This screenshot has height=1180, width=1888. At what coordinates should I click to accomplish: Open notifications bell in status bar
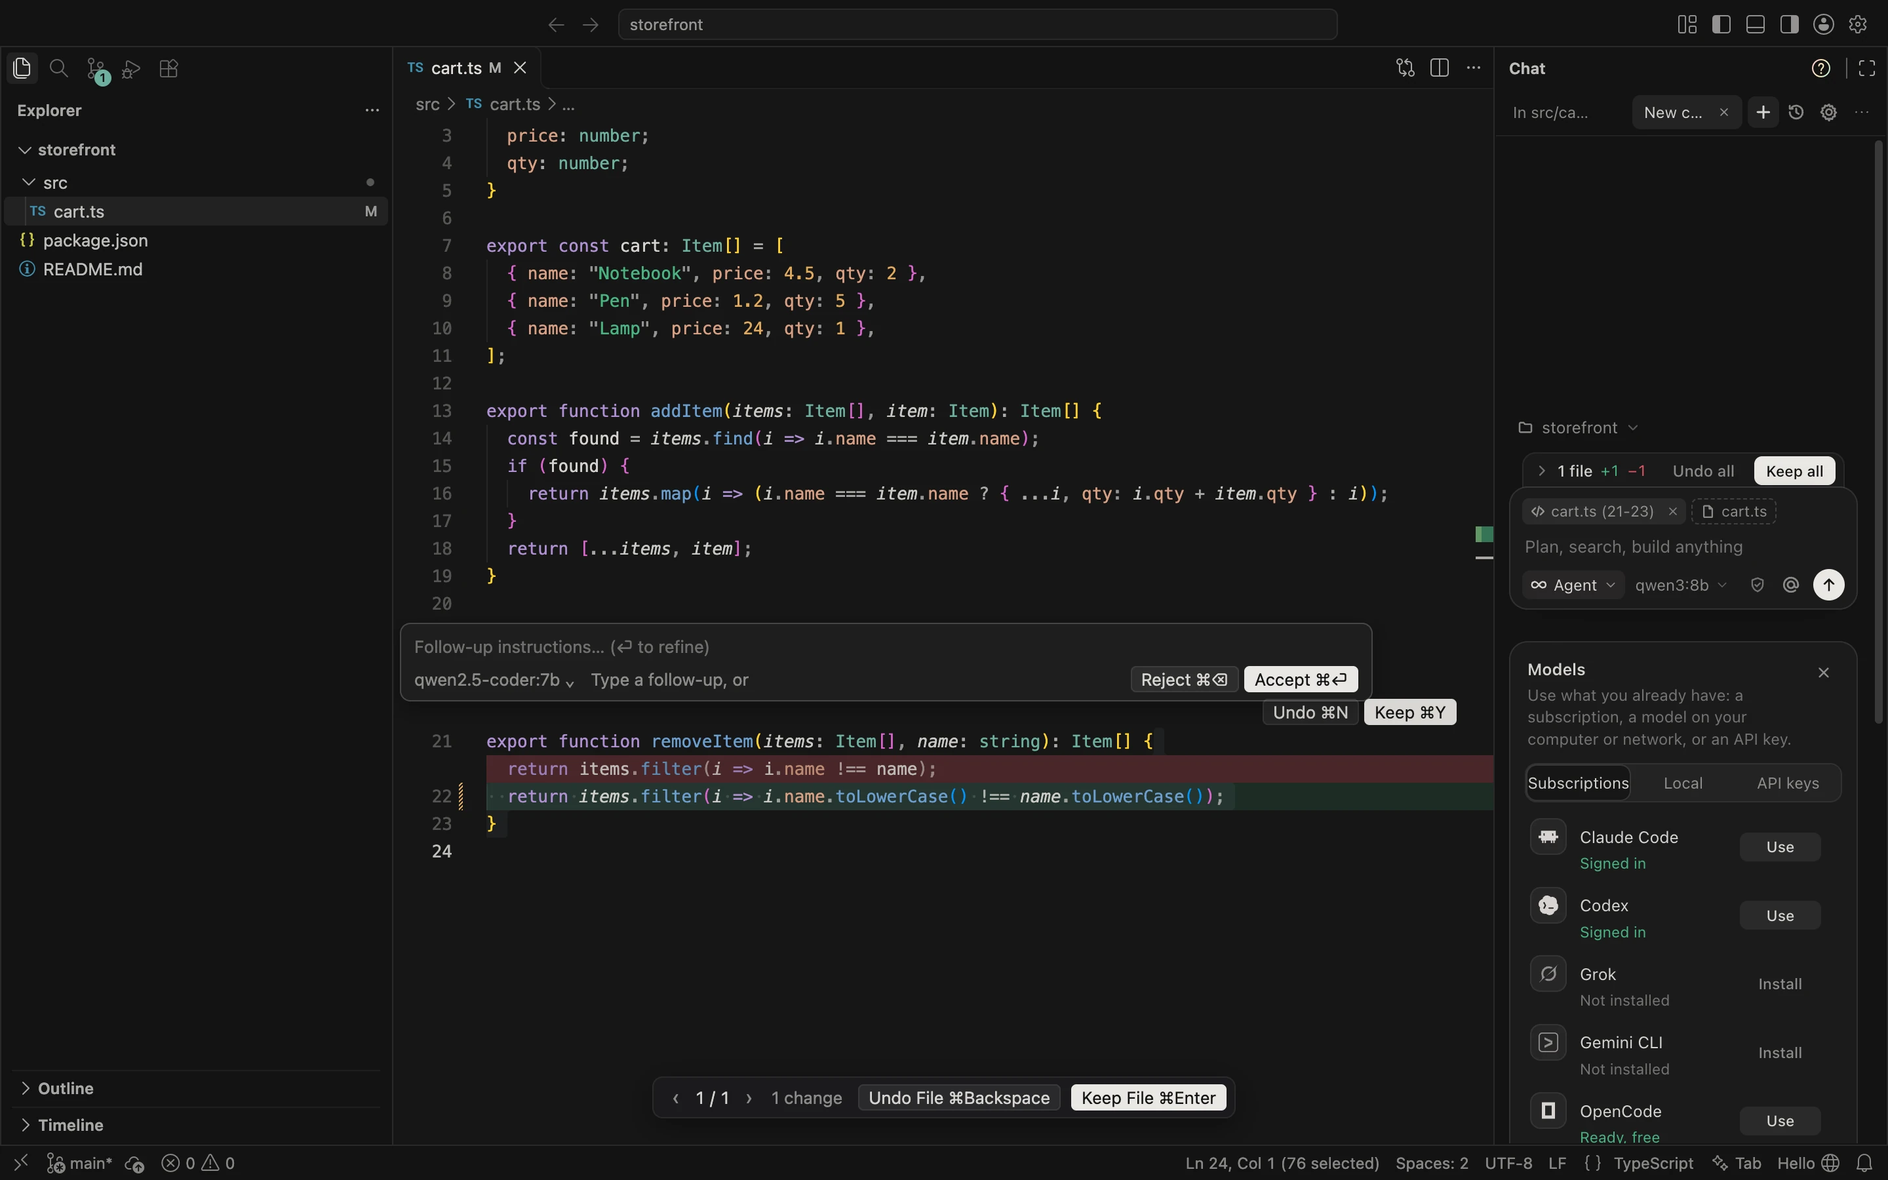point(1864,1163)
